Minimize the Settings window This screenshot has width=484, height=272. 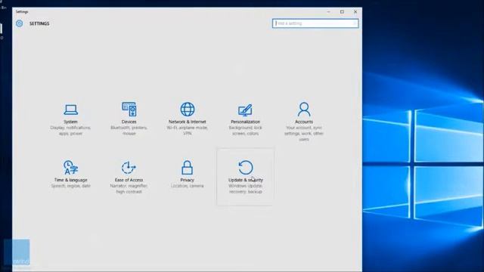[328, 12]
